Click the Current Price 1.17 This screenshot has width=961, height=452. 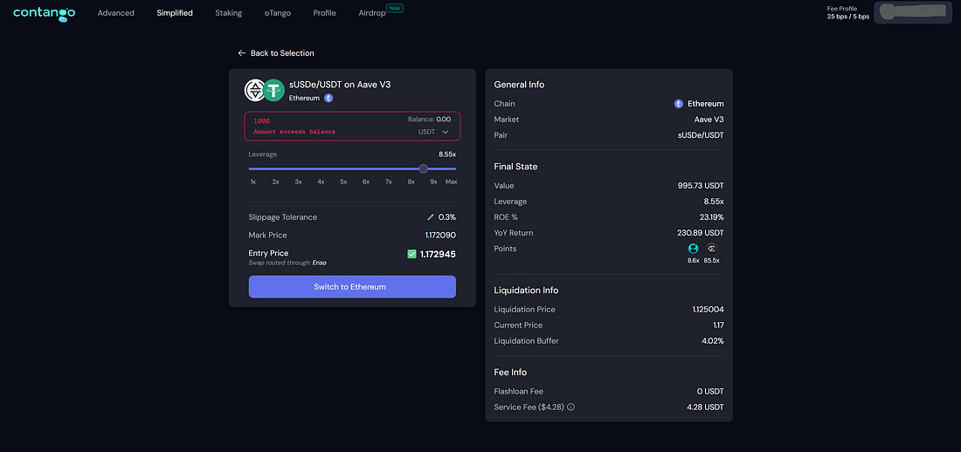coord(718,325)
